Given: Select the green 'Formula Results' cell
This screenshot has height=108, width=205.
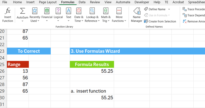Looking at the screenshot, I should 92,64.
